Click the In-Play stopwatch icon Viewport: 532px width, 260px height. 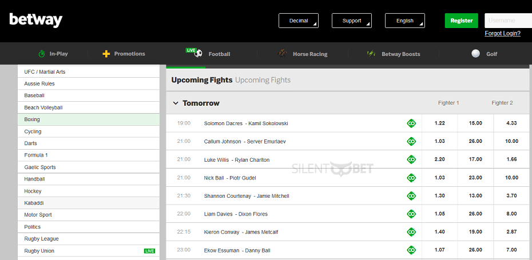pyautogui.click(x=42, y=54)
